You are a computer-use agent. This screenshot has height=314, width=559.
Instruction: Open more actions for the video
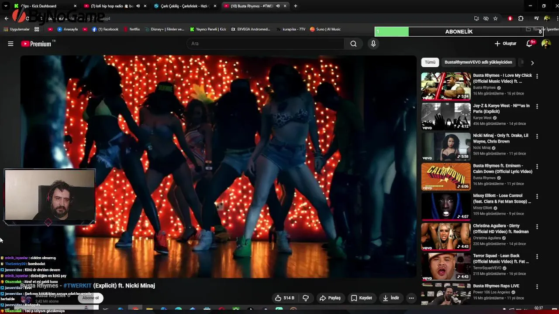(411, 298)
